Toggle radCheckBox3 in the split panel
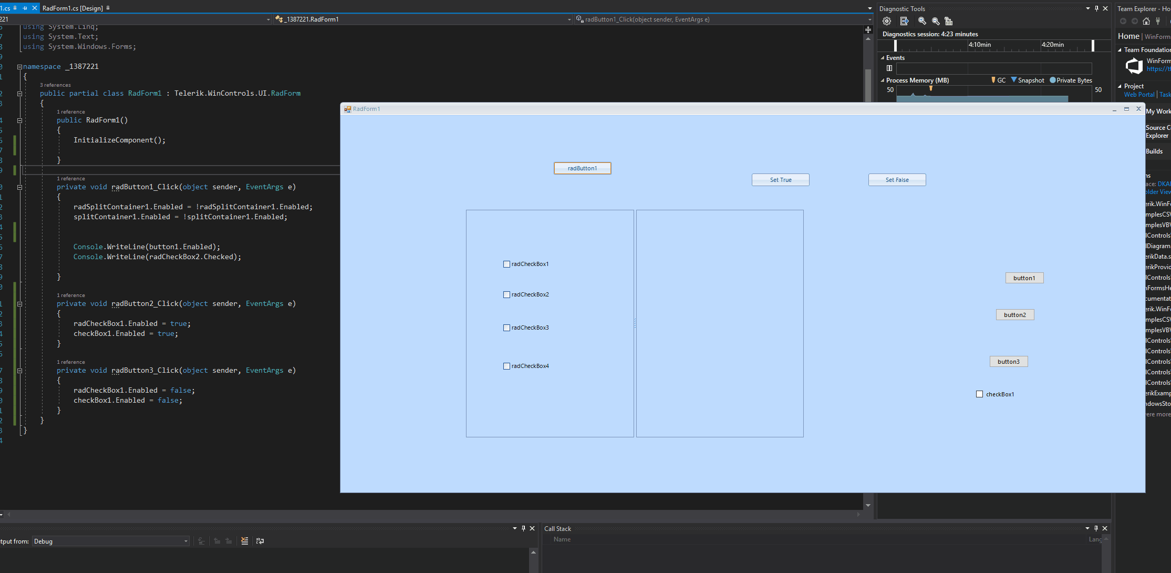1171x573 pixels. click(506, 328)
